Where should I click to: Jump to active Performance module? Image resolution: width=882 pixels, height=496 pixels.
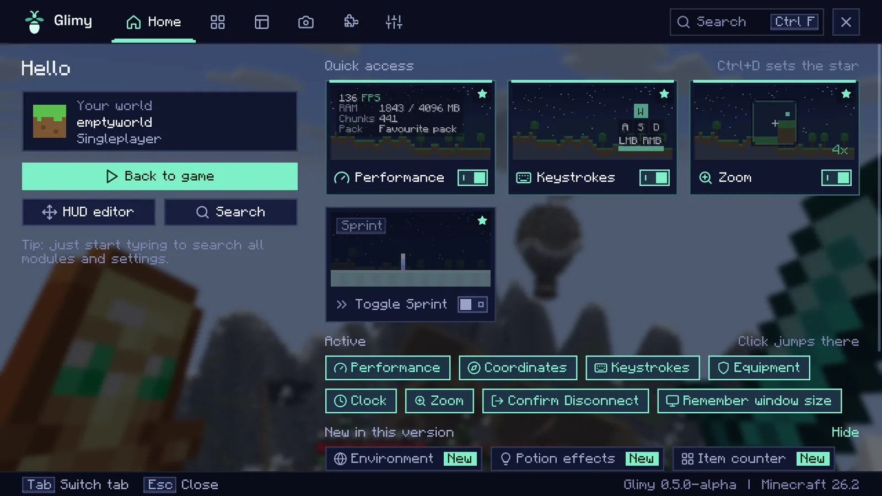point(388,368)
